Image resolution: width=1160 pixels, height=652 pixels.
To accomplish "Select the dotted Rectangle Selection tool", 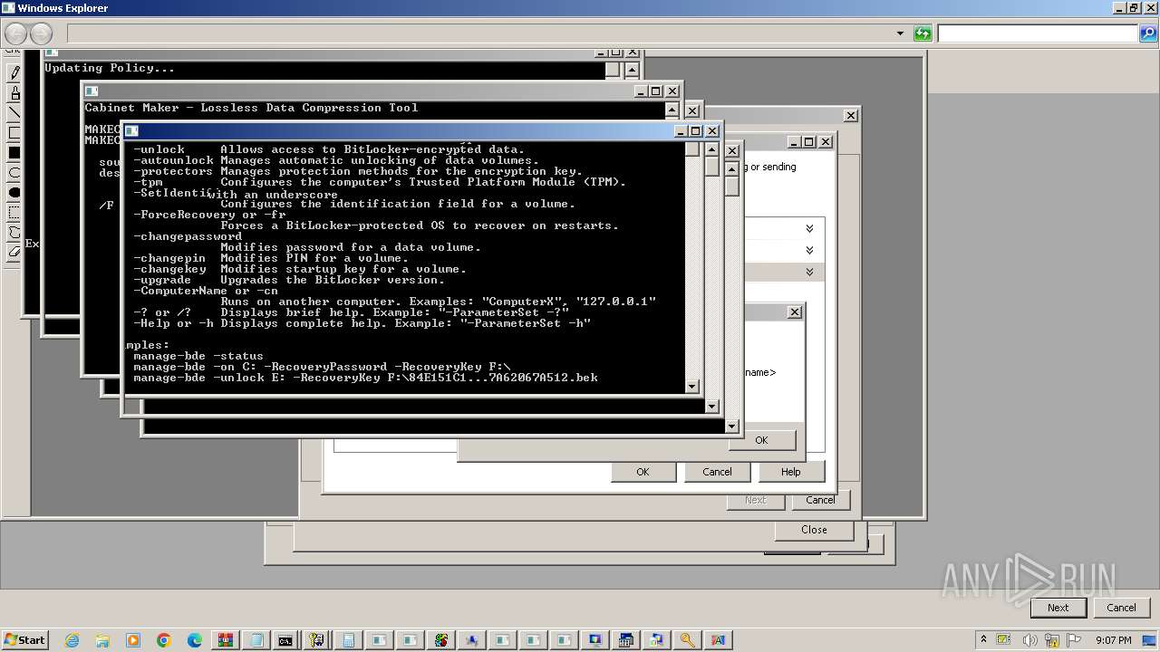I will 14,212.
